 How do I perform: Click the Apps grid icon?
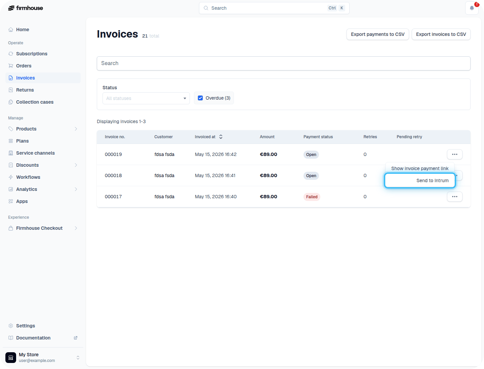click(11, 201)
